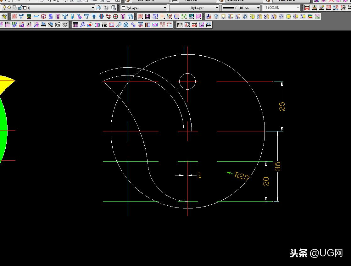
Task: Click the magnifier with number 2 icon
Action: point(83,25)
